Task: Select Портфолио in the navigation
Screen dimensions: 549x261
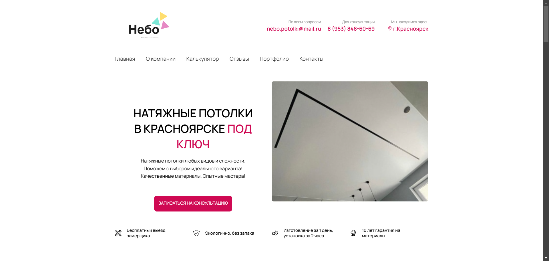Action: [x=274, y=59]
